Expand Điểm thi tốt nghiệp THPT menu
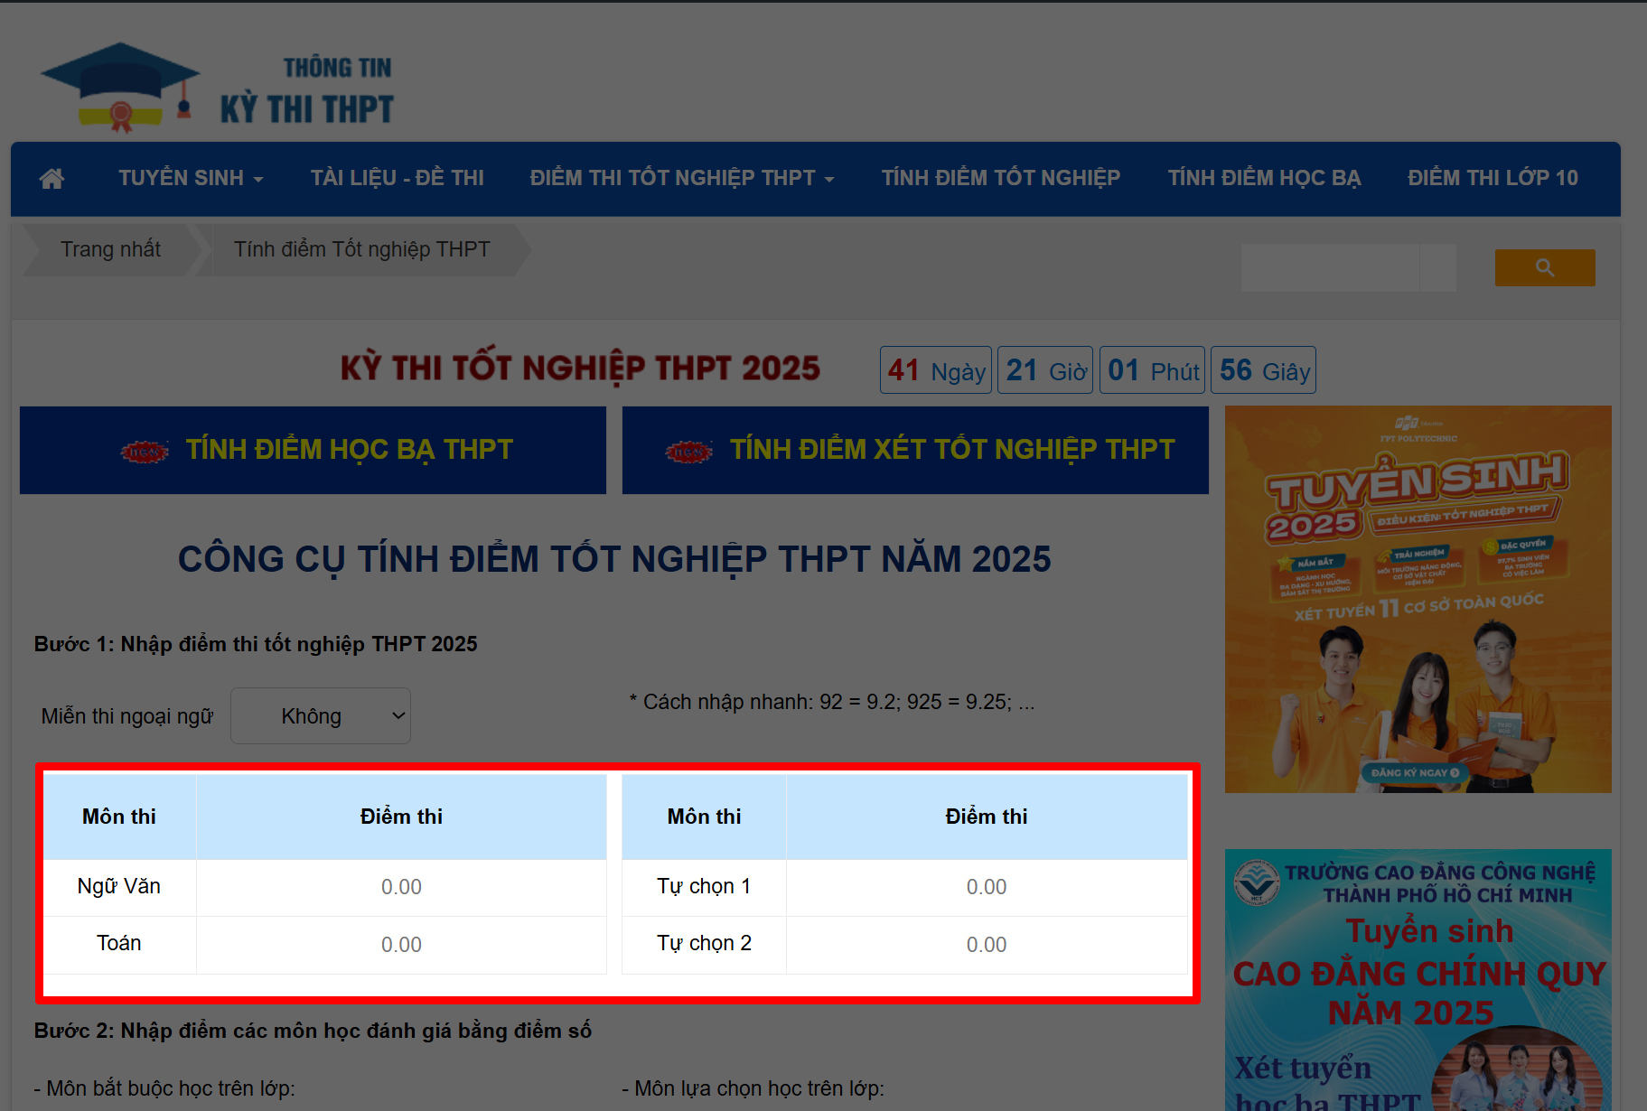 pyautogui.click(x=682, y=178)
